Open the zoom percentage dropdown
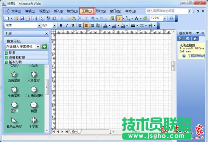 point(165,18)
